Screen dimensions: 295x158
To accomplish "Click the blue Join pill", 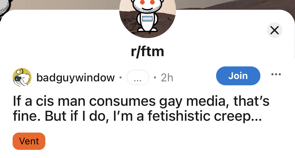I will tap(238, 76).
